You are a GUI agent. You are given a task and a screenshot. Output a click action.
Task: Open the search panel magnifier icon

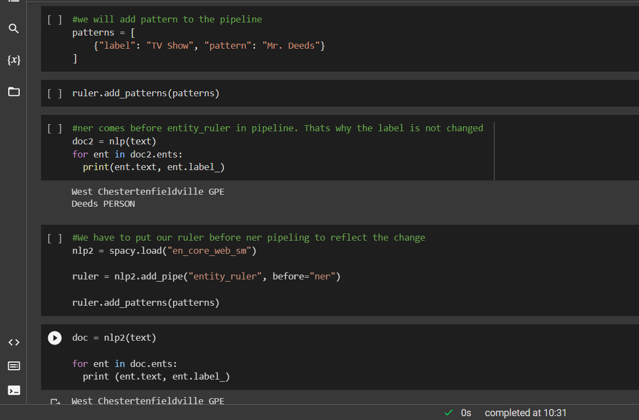pos(14,28)
